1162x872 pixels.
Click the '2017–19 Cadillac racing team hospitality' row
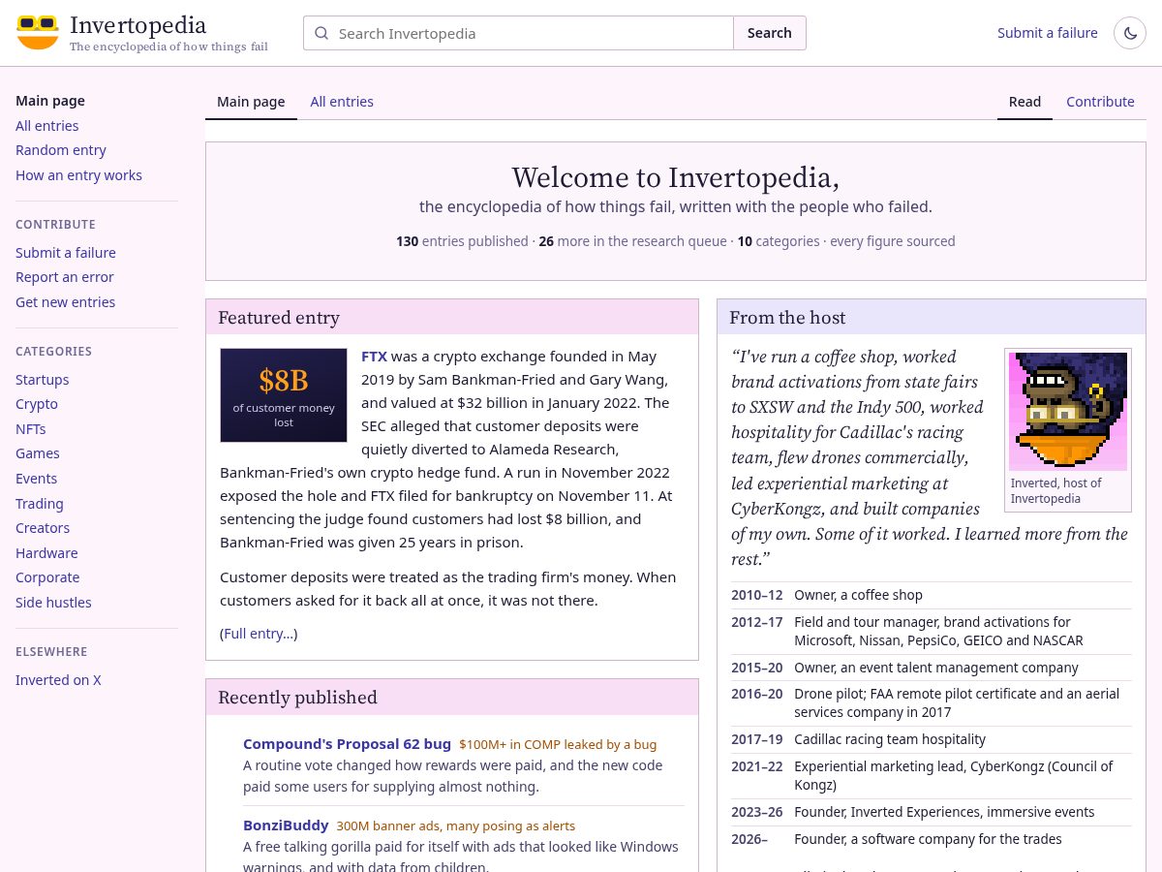tap(932, 739)
